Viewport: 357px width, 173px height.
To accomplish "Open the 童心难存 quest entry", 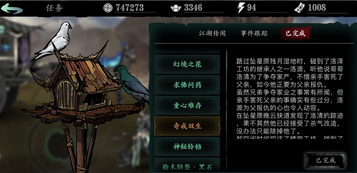I will (x=187, y=106).
